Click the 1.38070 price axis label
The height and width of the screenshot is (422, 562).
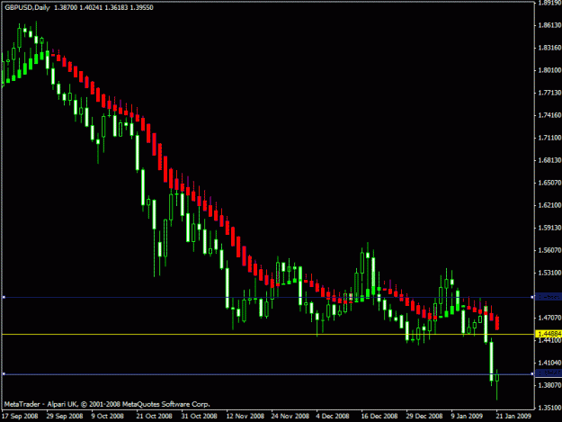[549, 385]
